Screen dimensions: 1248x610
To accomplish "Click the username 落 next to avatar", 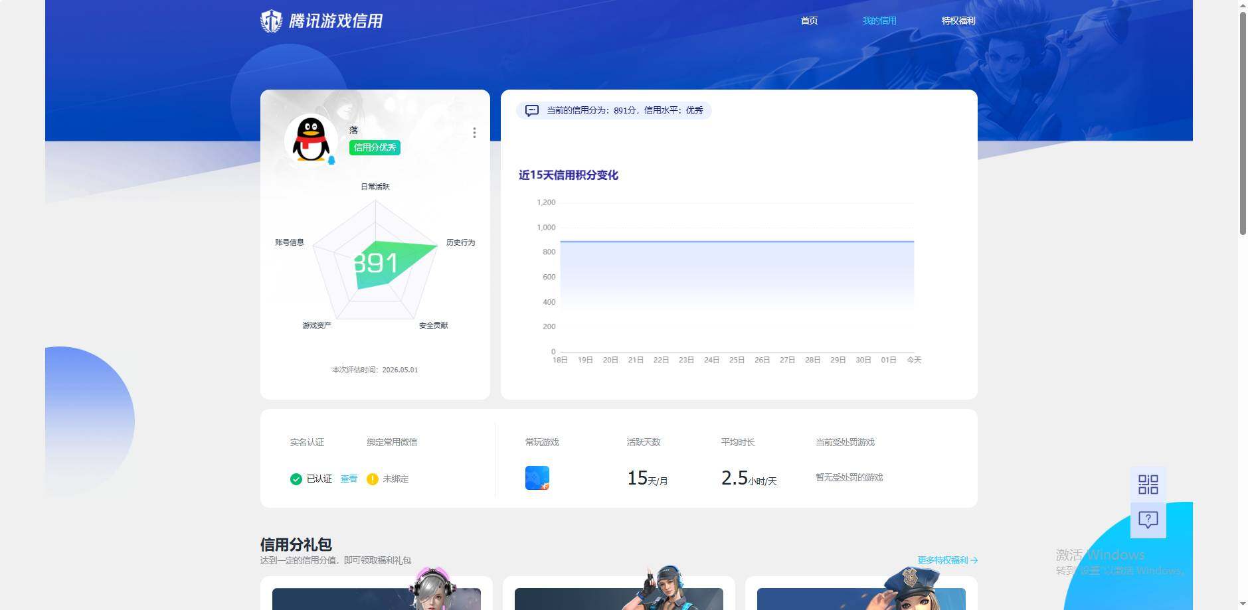I will coord(354,130).
